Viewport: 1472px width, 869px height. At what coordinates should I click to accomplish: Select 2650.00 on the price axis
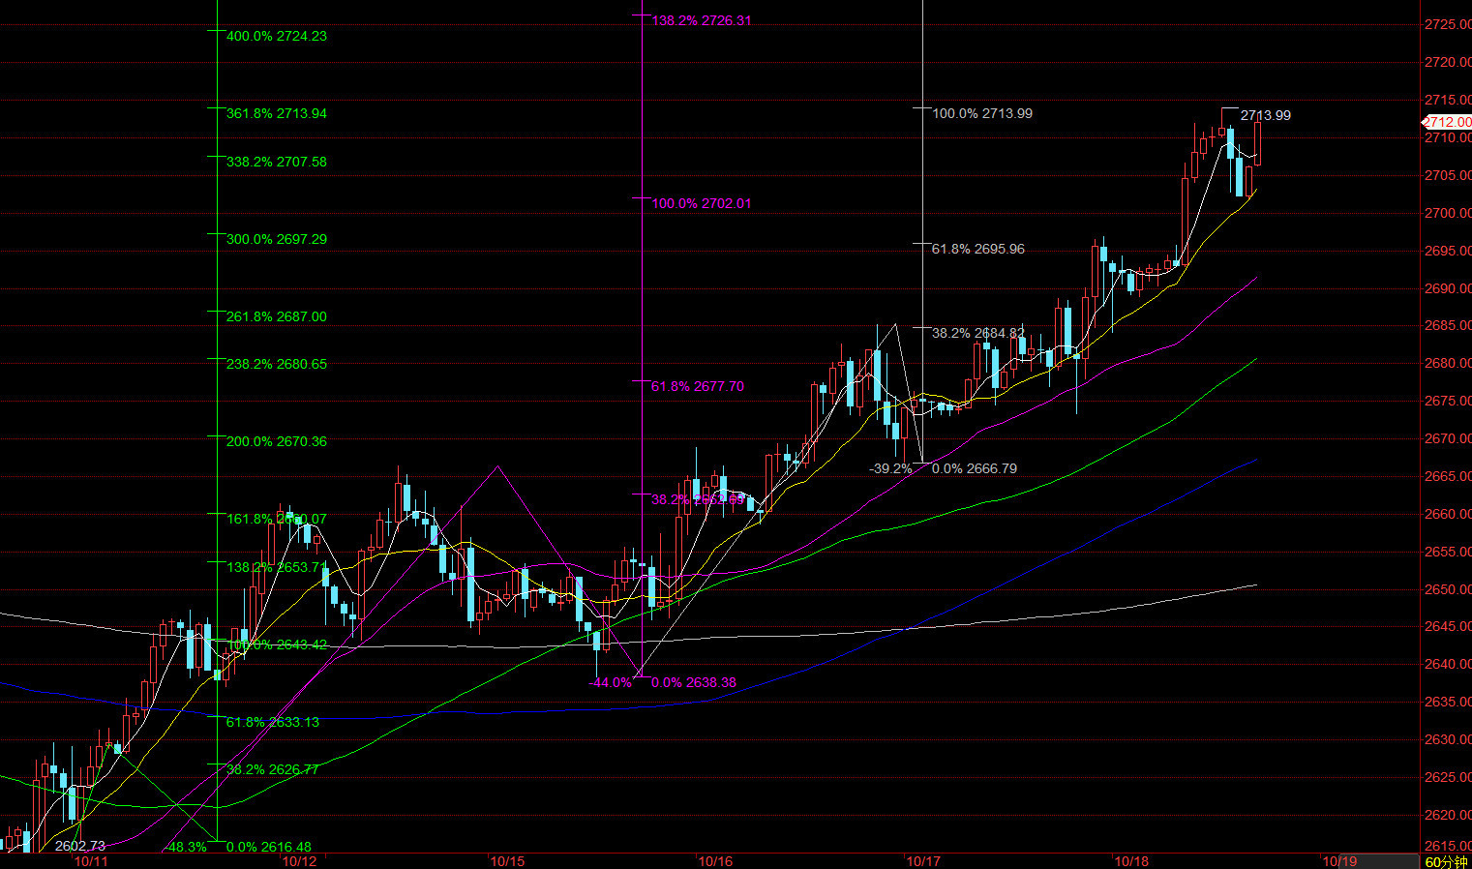tap(1448, 589)
